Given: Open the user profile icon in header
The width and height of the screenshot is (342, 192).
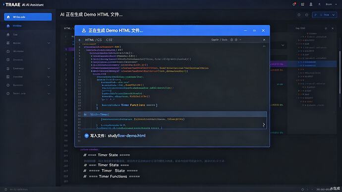Looking at the screenshot, I should pyautogui.click(x=319, y=4).
